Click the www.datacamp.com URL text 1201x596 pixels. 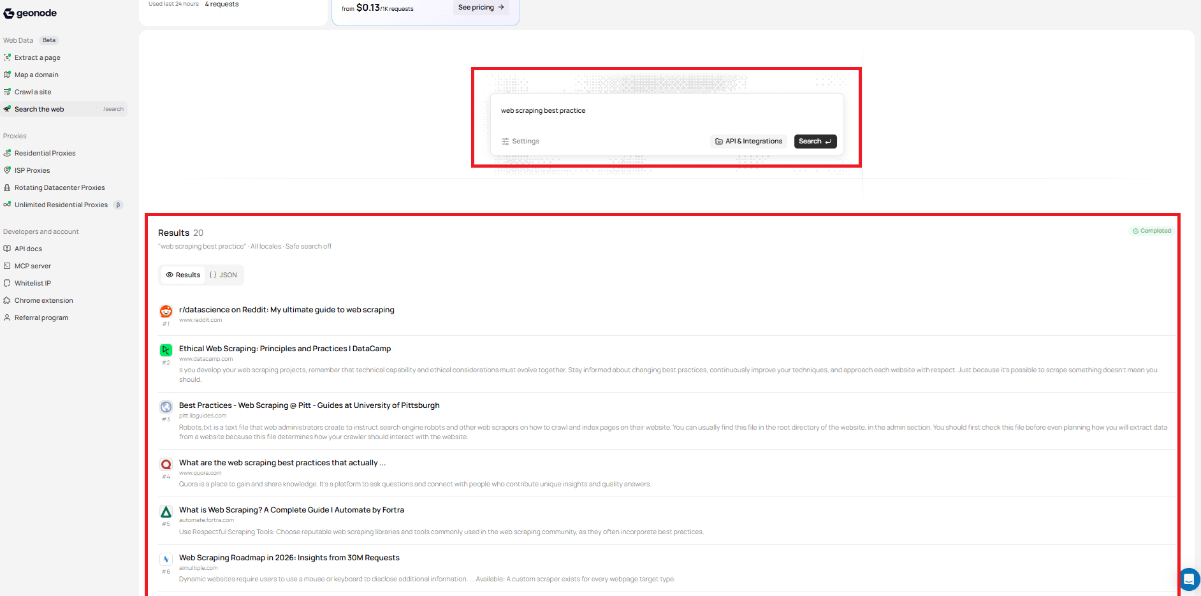(206, 359)
